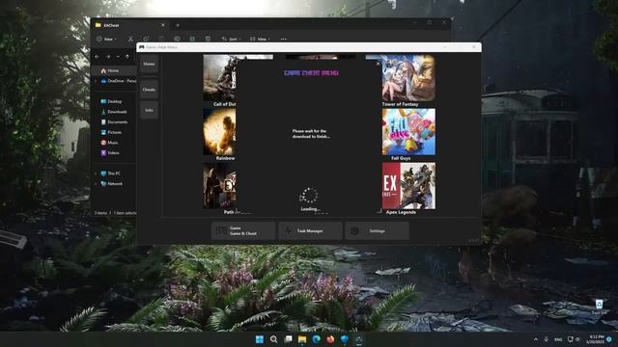Select the Call of Duty game thumbnail

click(219, 78)
